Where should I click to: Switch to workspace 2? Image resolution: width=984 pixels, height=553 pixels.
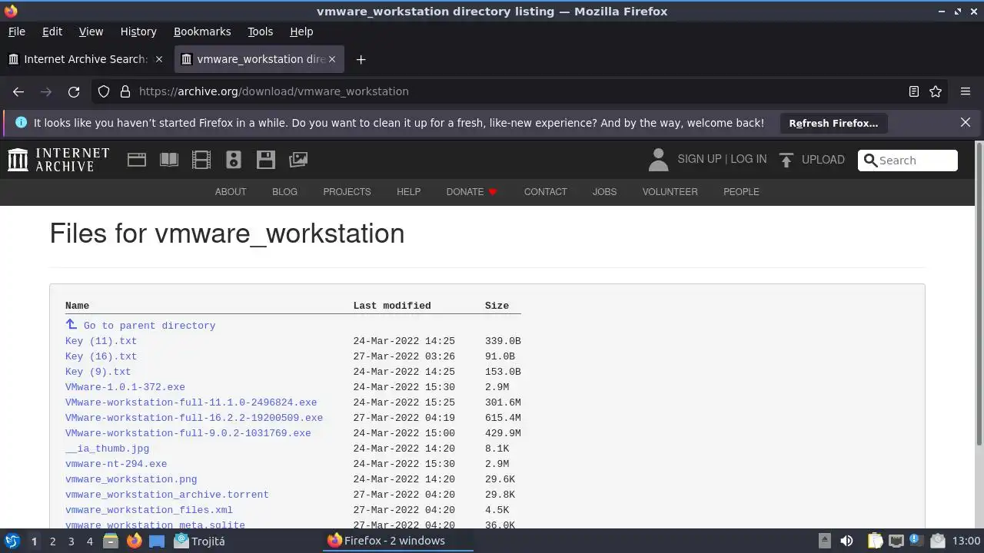tap(52, 541)
